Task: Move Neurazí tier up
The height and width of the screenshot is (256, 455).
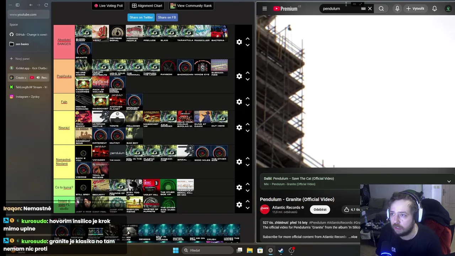Action: point(247,124)
